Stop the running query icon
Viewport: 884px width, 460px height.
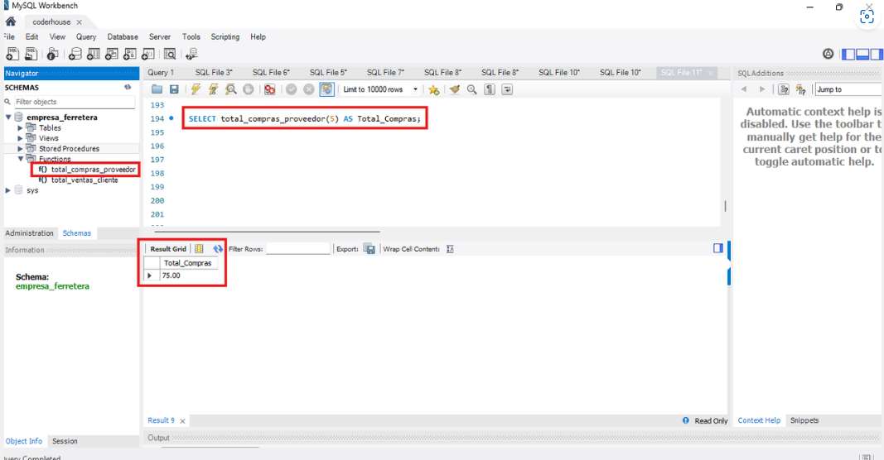point(248,89)
